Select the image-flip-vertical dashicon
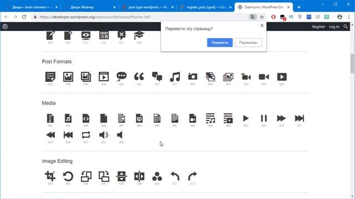This screenshot has height=199, width=355. pyautogui.click(x=121, y=176)
